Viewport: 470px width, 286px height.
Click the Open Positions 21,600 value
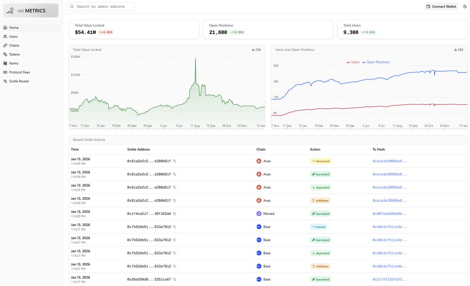click(218, 32)
